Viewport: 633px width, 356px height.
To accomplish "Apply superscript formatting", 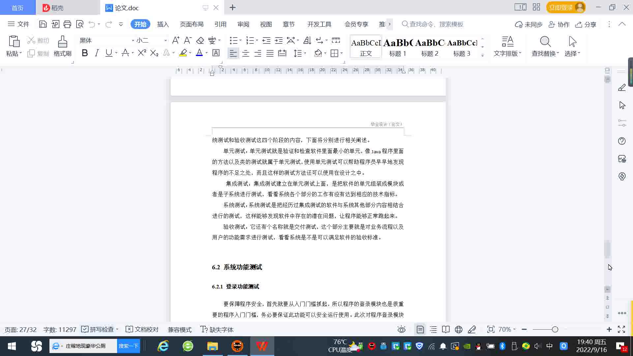I will tap(142, 53).
